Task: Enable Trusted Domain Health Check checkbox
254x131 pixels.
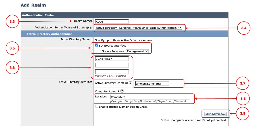Action: pyautogui.click(x=97, y=106)
